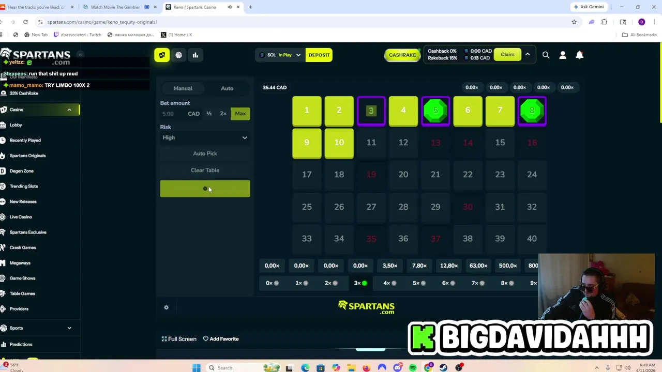
Task: Expand the Sports sidebar section
Action: [x=69, y=328]
